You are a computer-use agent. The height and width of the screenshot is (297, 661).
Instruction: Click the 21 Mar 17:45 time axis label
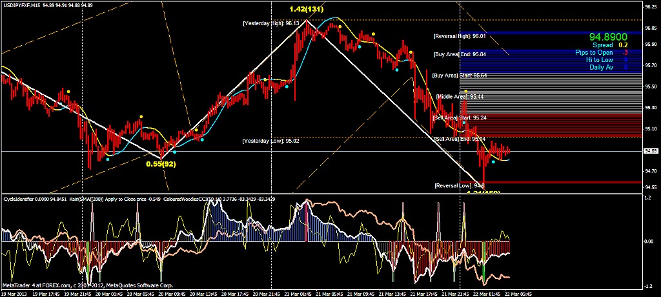click(x=424, y=294)
